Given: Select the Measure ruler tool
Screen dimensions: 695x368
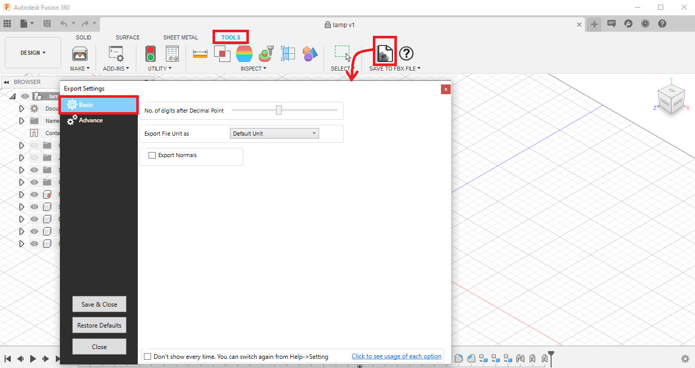Looking at the screenshot, I should coord(200,53).
